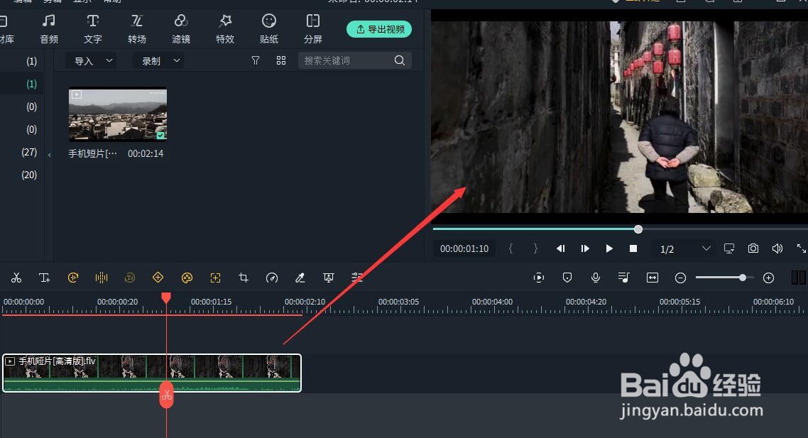Click the motion tracking target icon
Viewport: 808px width, 438px height.
[215, 278]
